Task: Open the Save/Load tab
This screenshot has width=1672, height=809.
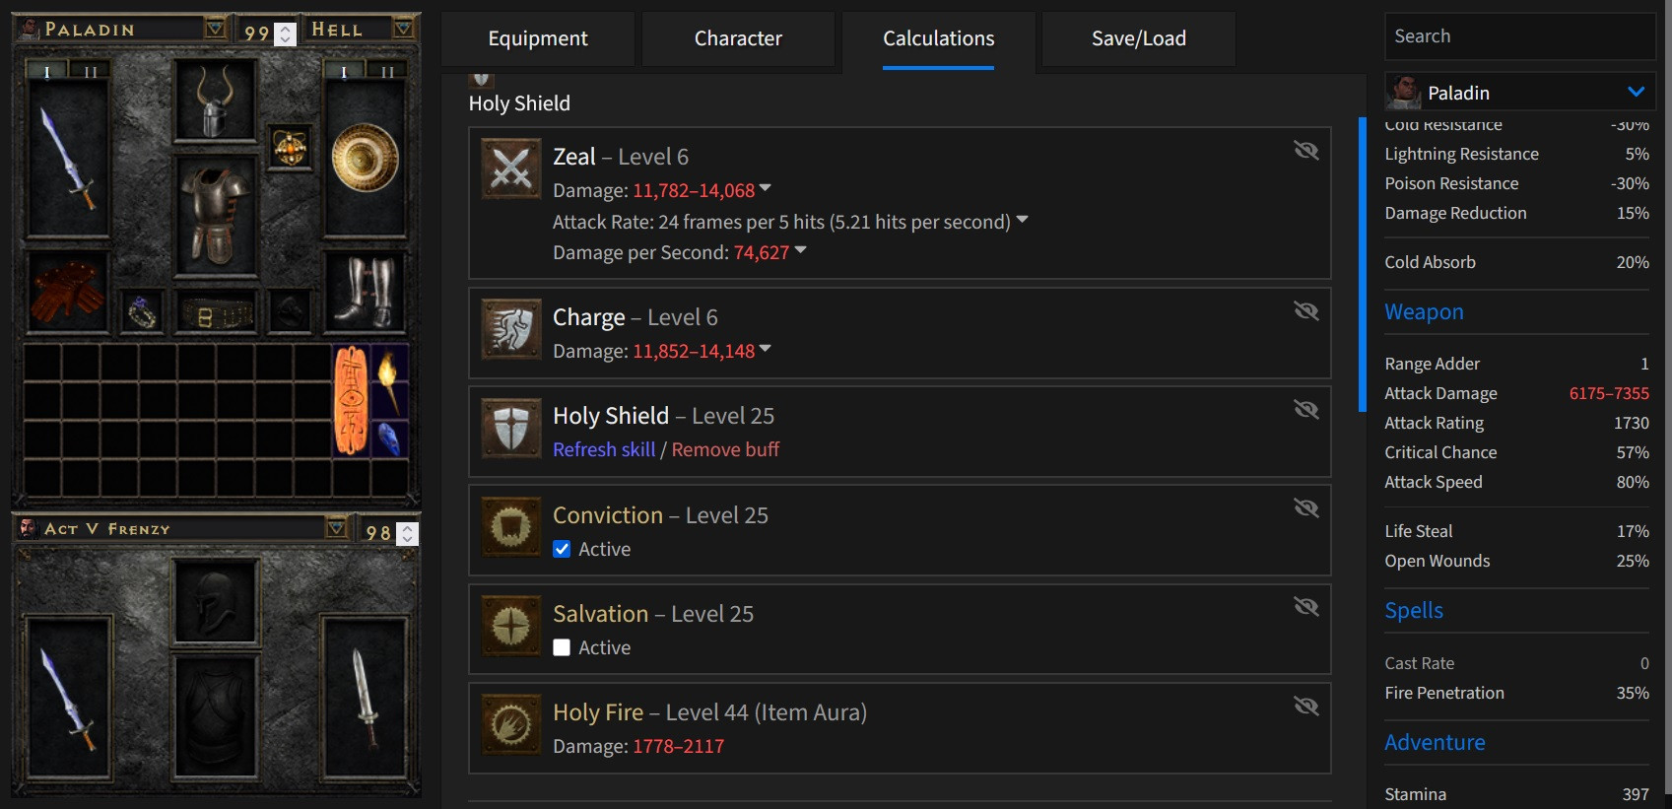Action: [x=1138, y=38]
